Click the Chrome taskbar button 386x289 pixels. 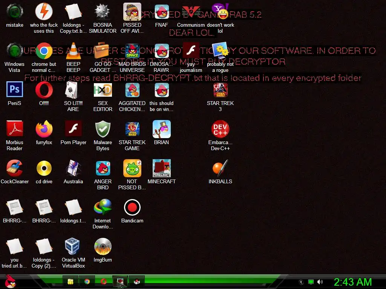pos(87,281)
